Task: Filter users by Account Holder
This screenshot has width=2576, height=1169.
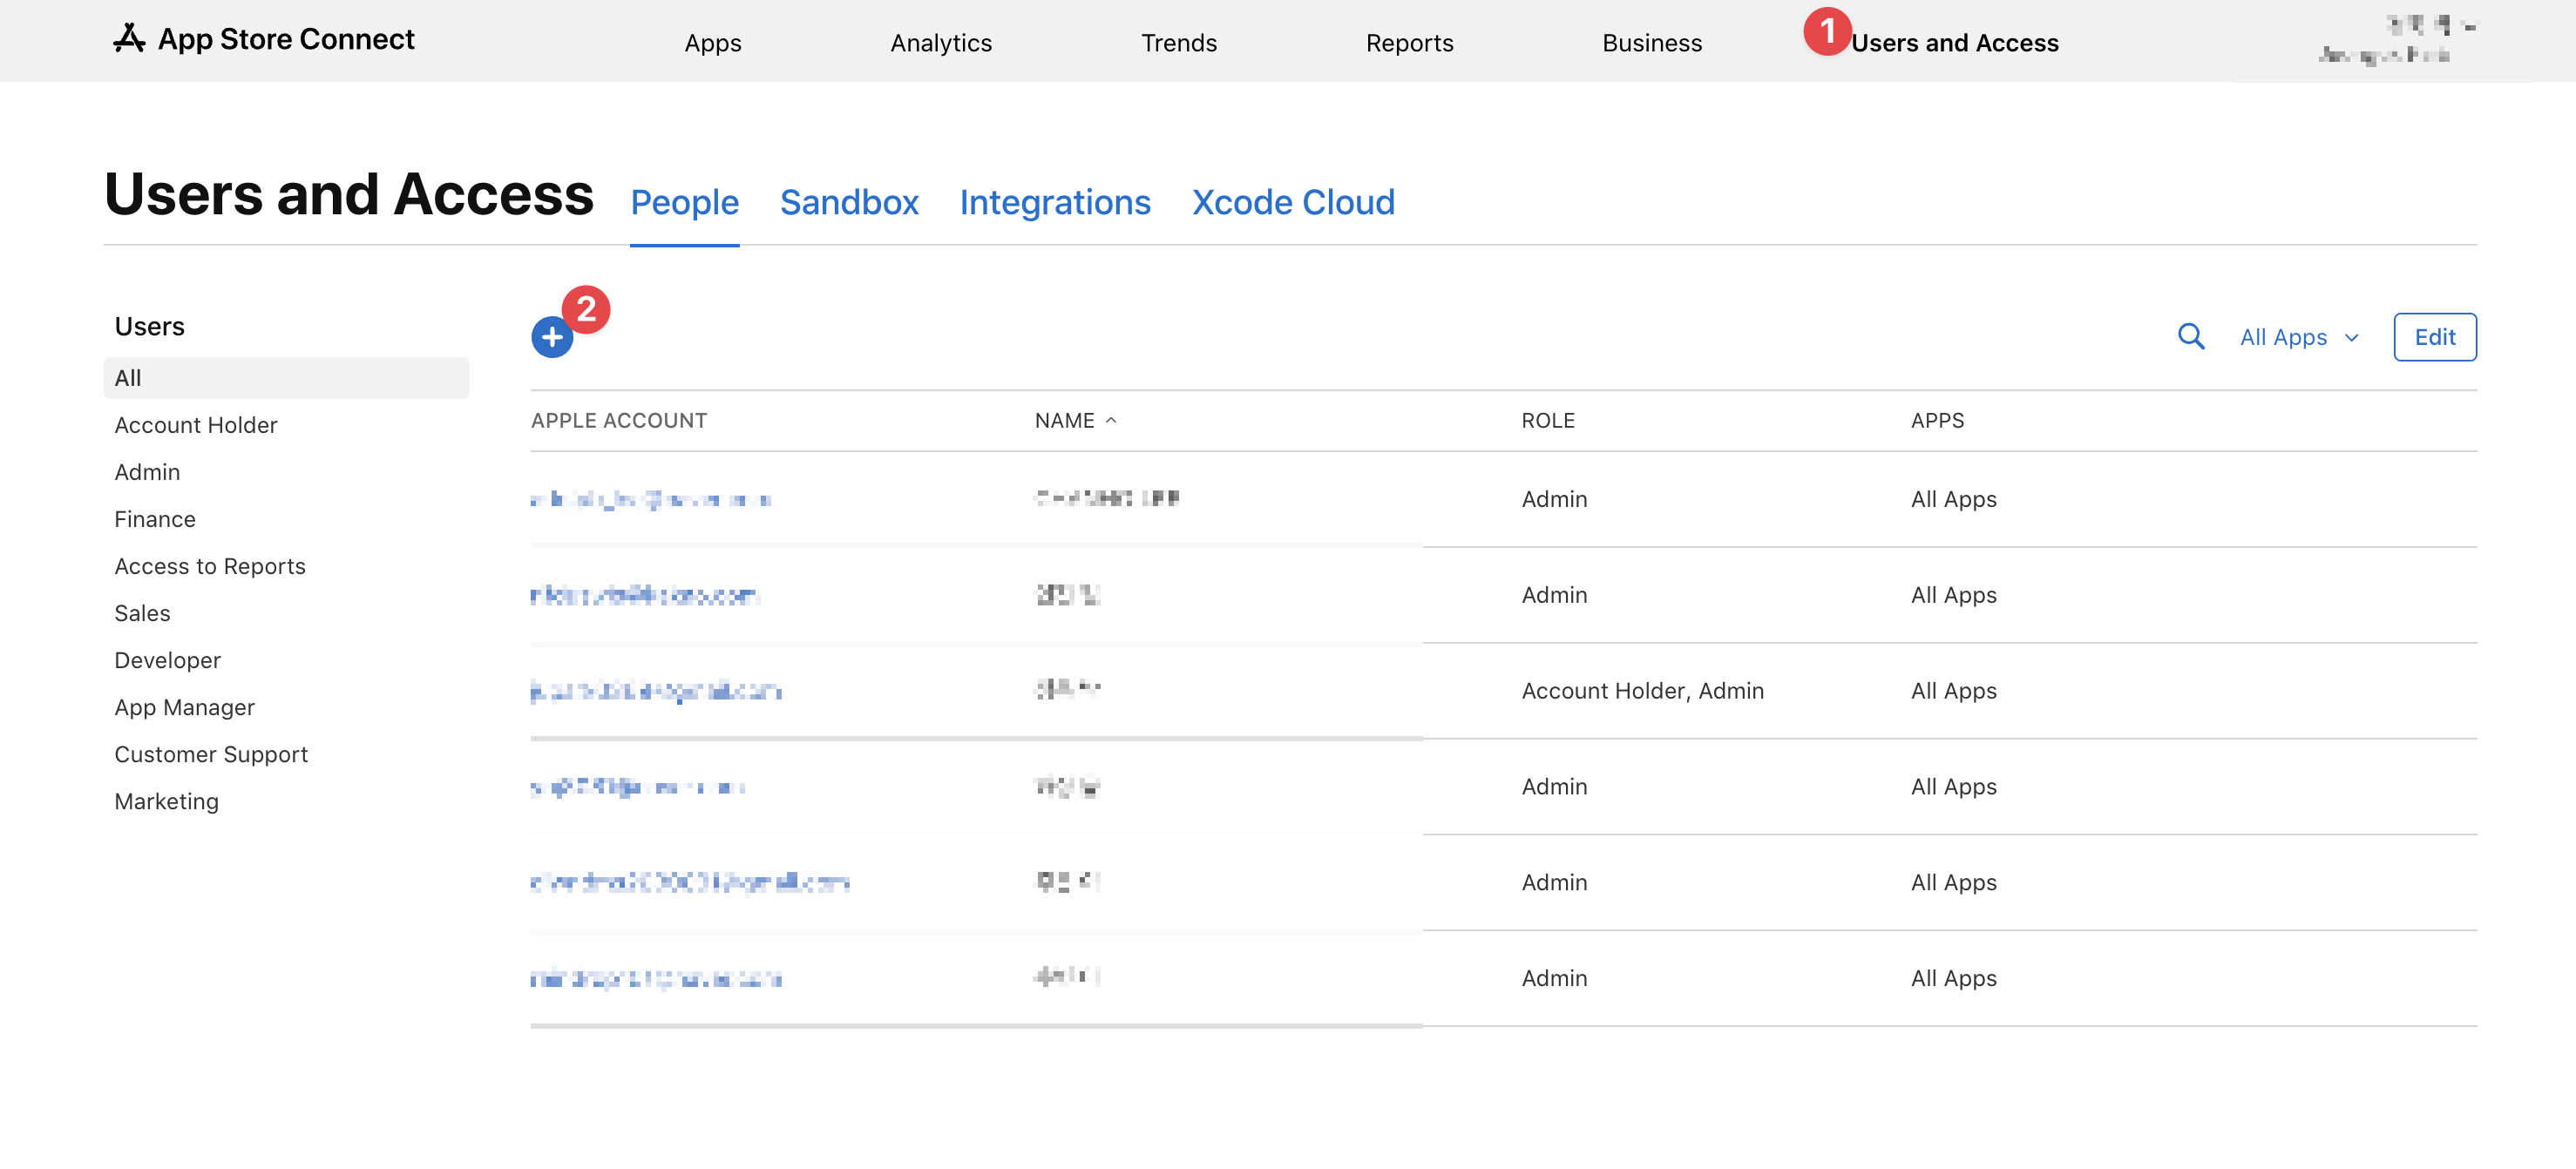Action: (195, 425)
